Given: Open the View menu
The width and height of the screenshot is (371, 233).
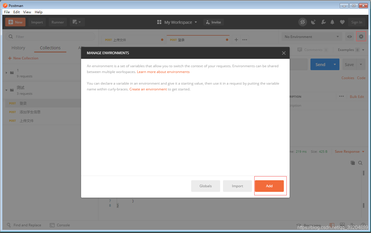Looking at the screenshot, I should pos(27,12).
